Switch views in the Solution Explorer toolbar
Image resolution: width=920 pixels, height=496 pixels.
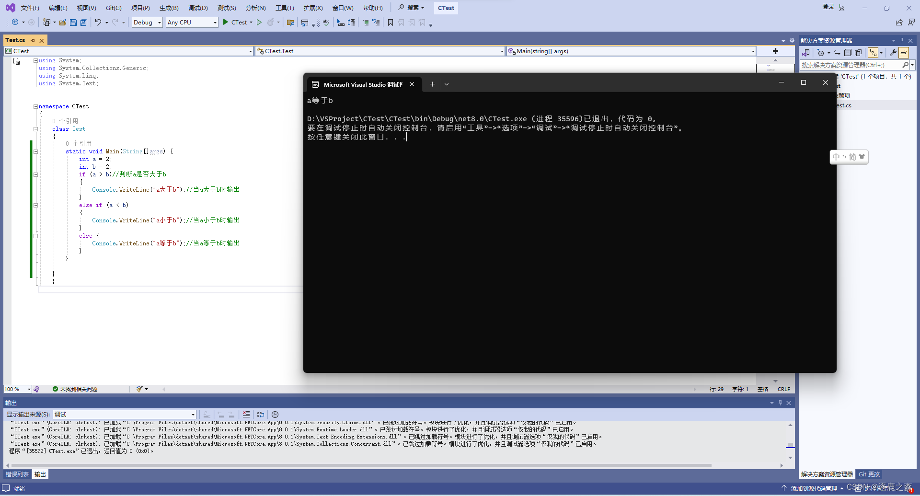(x=806, y=53)
